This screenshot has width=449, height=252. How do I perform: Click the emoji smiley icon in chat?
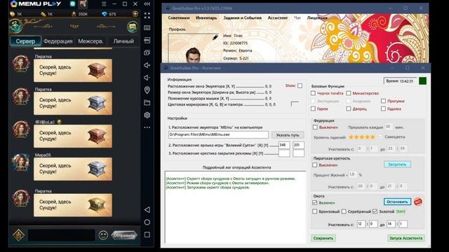[103, 235]
